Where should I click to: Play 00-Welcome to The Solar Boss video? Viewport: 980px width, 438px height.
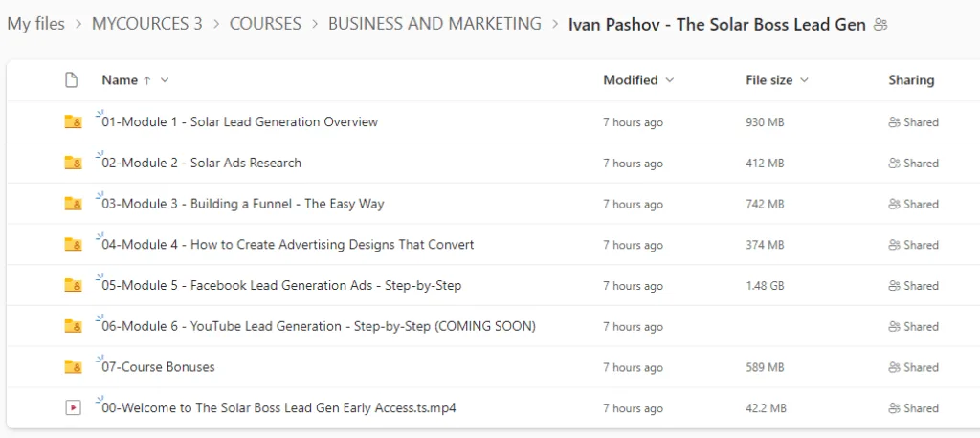click(278, 408)
